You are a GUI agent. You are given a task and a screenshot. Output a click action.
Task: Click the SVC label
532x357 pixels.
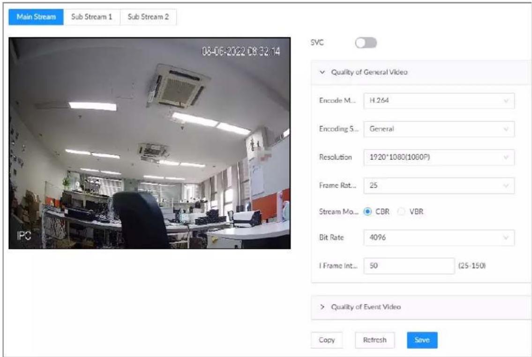(317, 43)
